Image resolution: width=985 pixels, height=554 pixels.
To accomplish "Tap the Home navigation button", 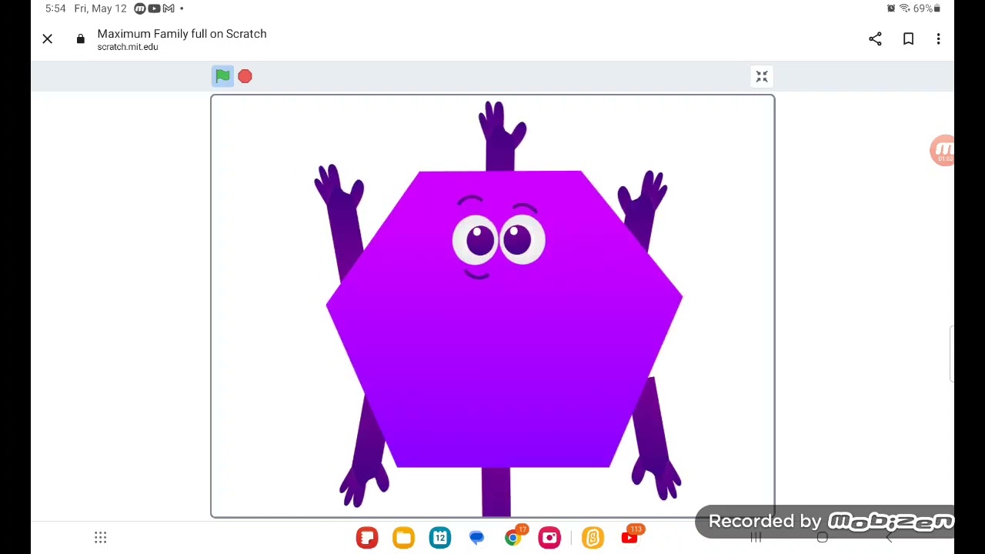I will click(822, 537).
